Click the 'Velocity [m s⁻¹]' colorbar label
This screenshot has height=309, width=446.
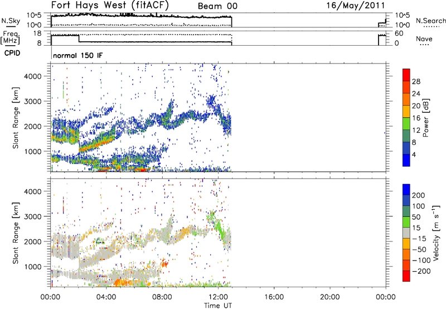click(436, 233)
